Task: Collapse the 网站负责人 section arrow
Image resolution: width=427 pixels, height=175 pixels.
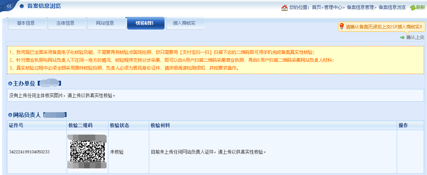Action: [10, 115]
